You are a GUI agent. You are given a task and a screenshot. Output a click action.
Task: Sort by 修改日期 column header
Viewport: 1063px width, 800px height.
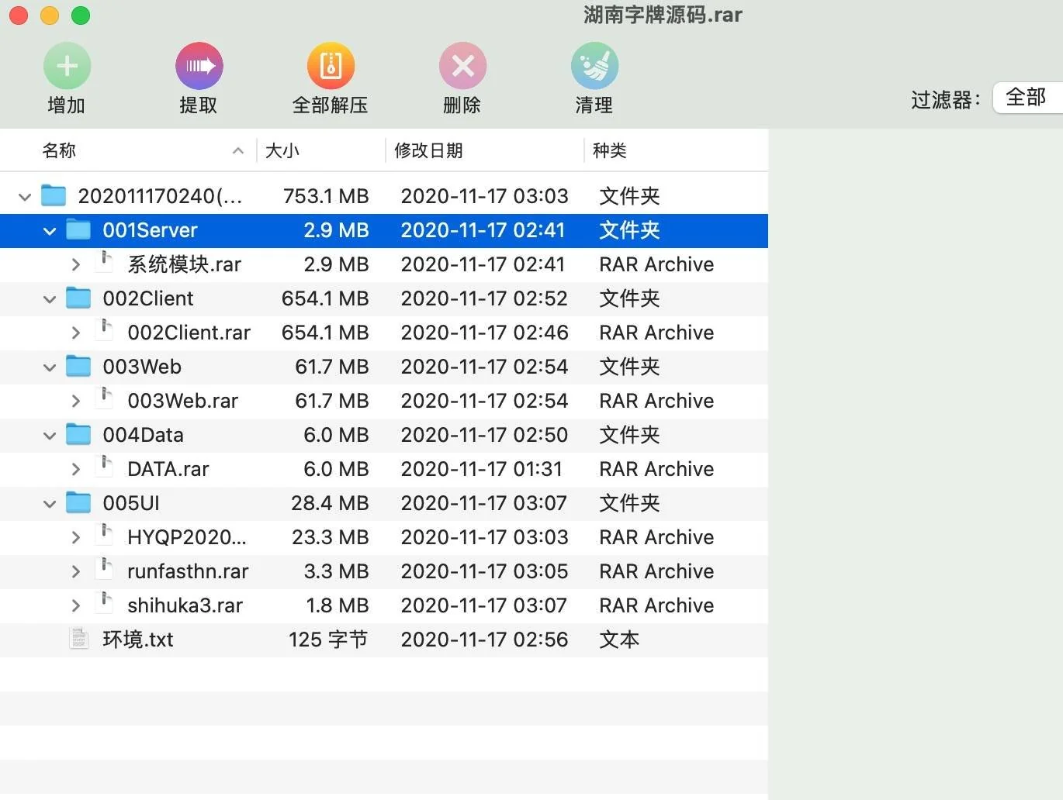pos(428,150)
